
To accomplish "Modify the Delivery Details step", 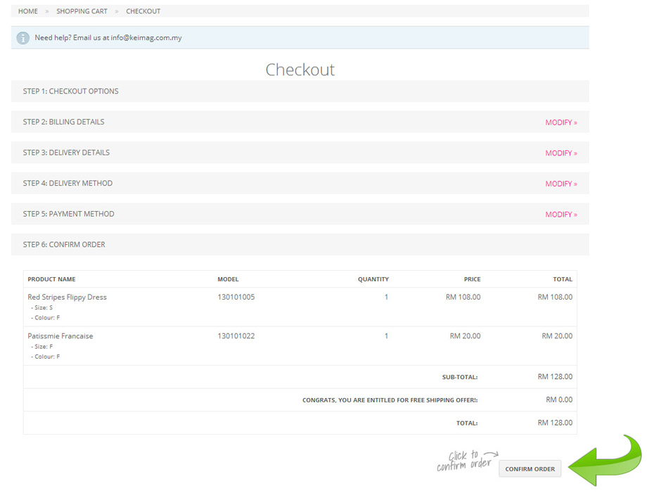I will pyautogui.click(x=560, y=153).
